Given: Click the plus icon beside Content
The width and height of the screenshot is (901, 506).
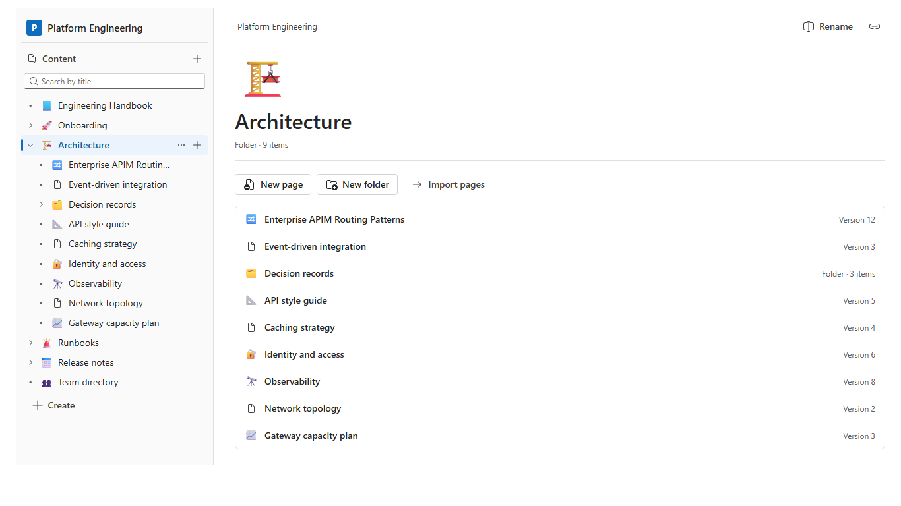Looking at the screenshot, I should pos(197,59).
